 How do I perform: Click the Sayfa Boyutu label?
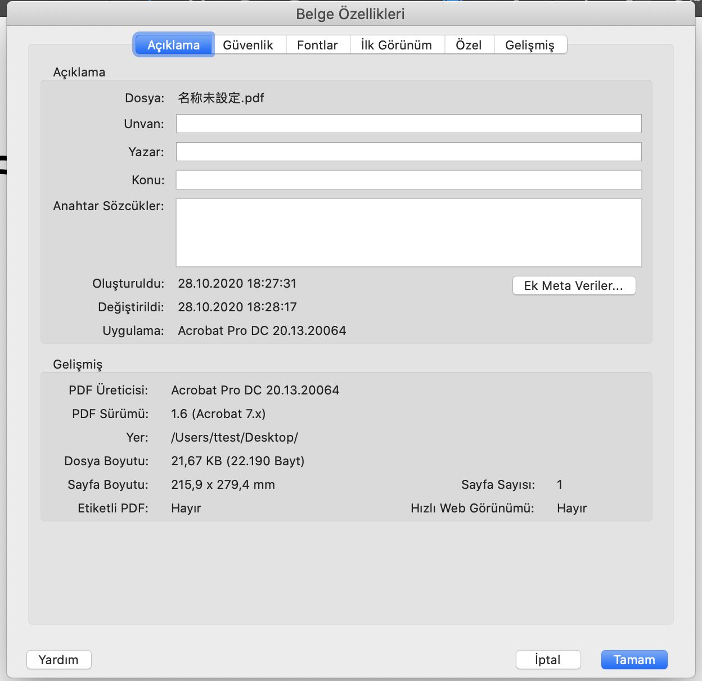point(108,484)
